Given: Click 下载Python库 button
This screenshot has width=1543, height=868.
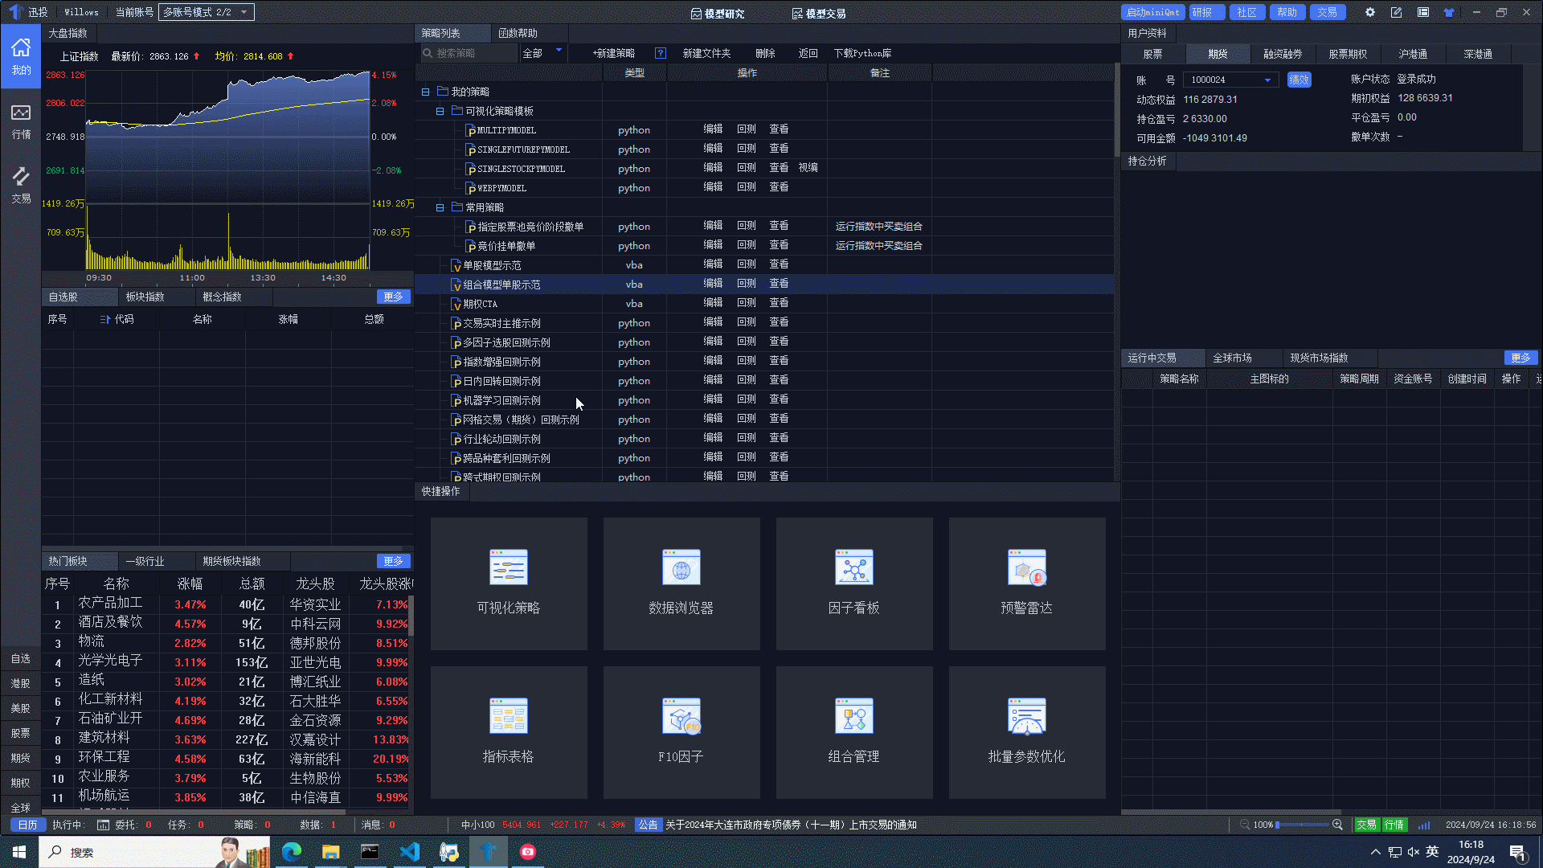Looking at the screenshot, I should point(865,53).
